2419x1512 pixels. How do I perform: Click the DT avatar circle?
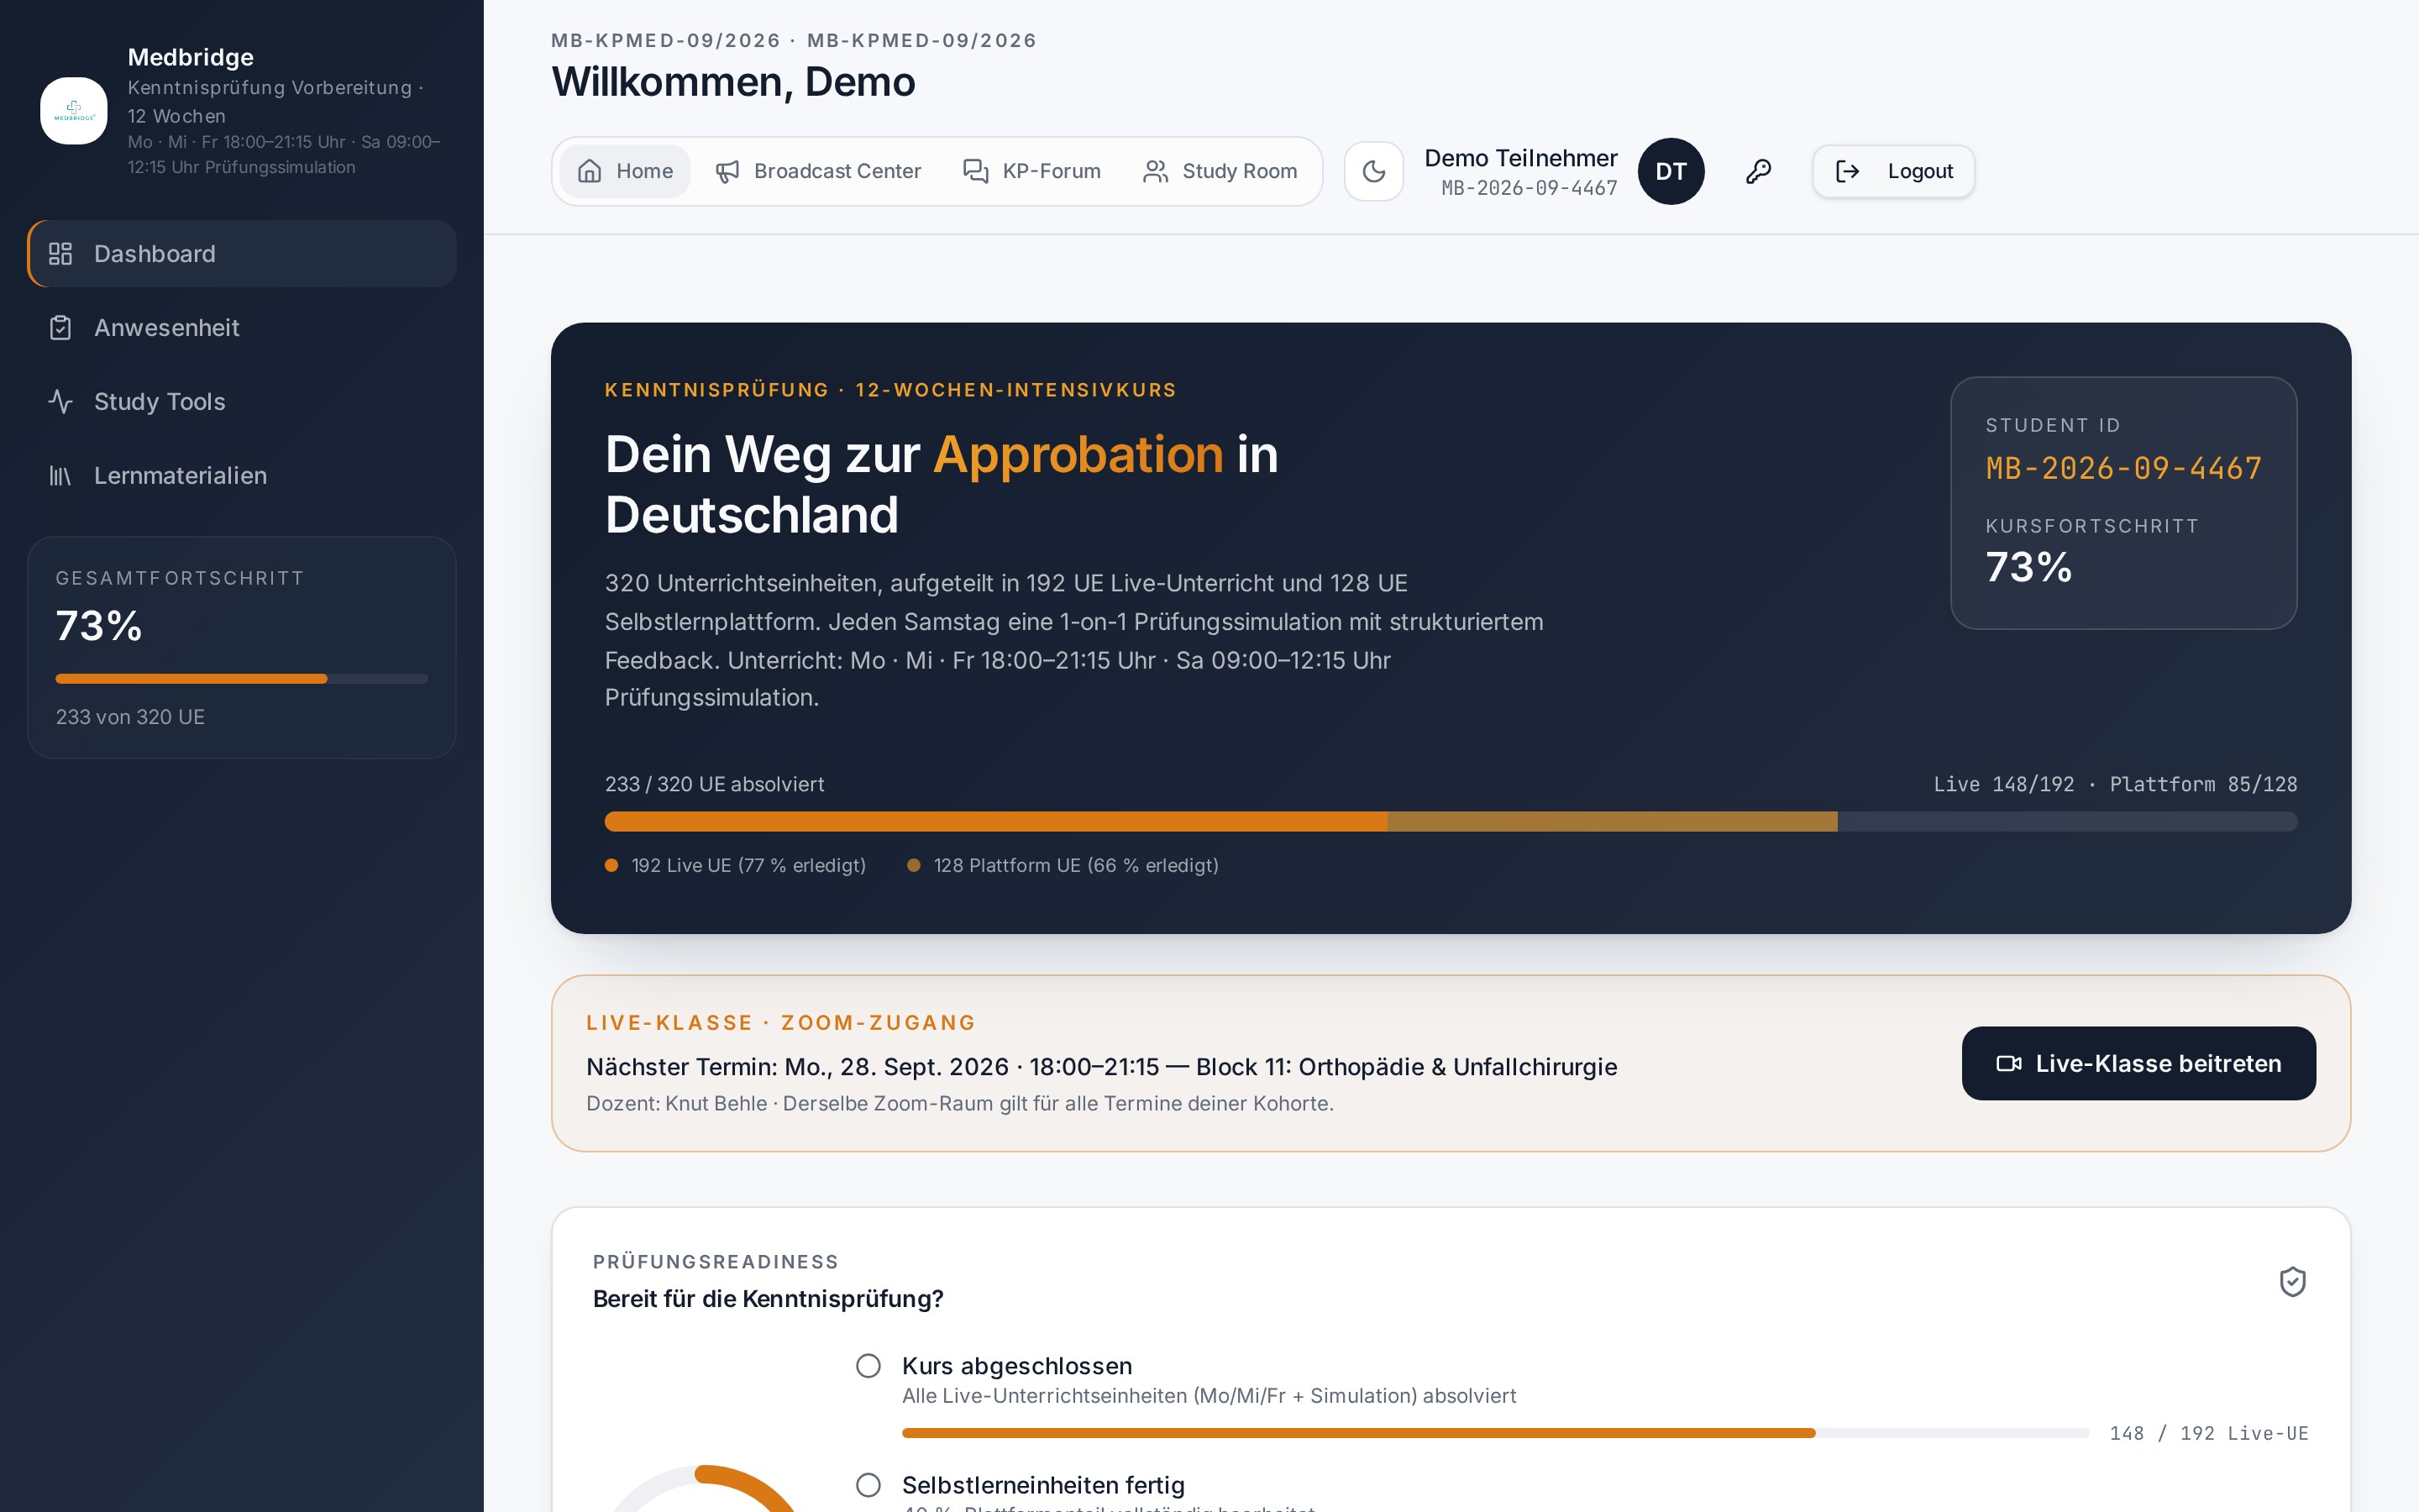[x=1671, y=171]
